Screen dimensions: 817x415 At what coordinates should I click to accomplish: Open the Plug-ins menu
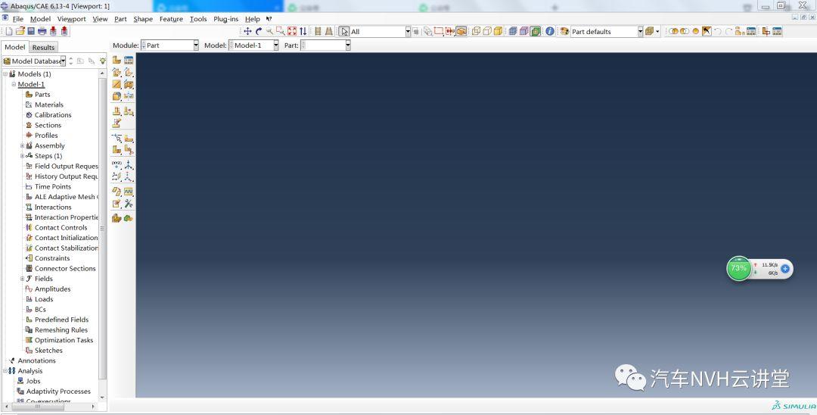click(225, 19)
